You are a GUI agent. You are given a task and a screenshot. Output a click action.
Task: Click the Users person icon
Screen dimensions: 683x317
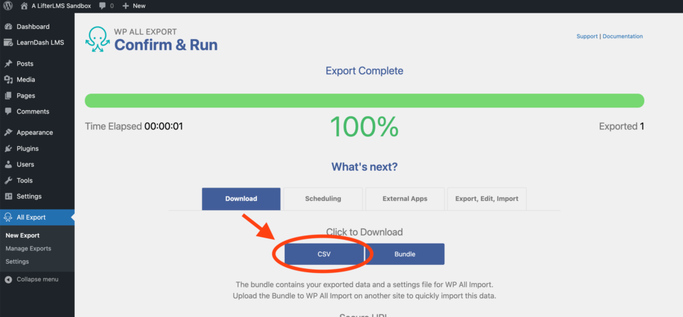(8, 164)
